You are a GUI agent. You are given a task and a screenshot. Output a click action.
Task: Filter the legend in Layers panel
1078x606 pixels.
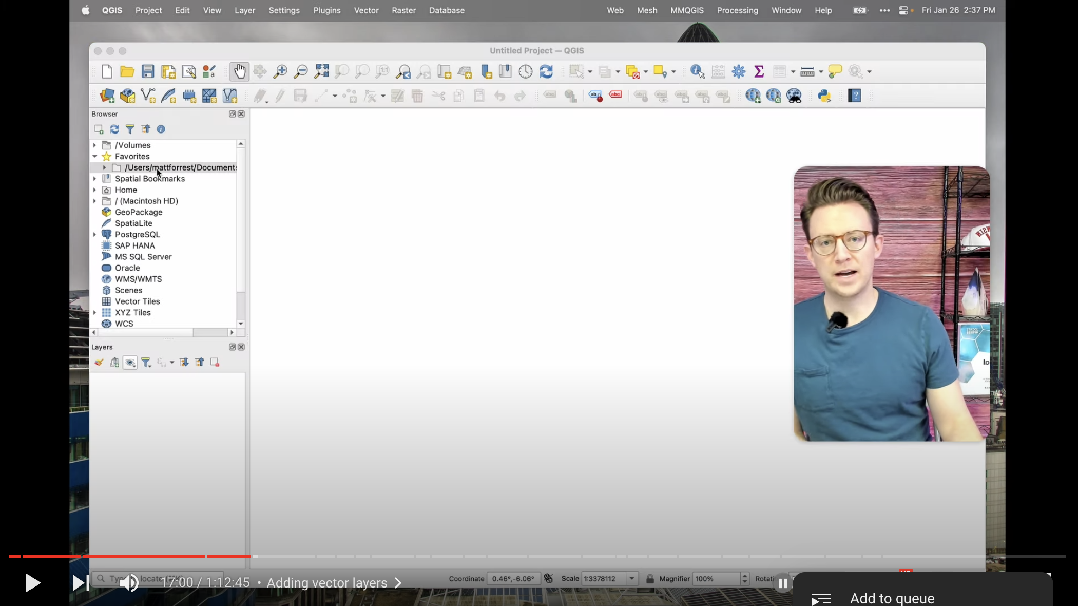(x=146, y=363)
